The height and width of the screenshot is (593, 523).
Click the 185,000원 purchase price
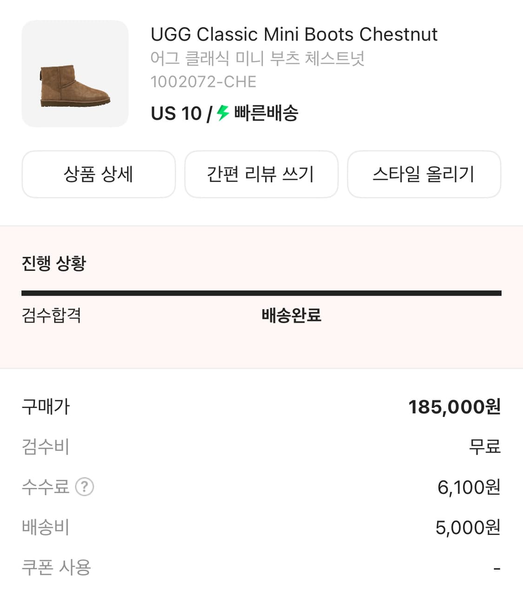pyautogui.click(x=454, y=407)
